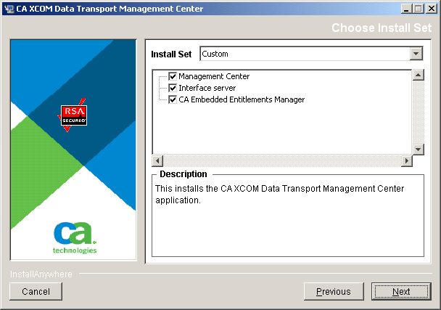
Task: Close the installer window
Action: click(x=432, y=9)
